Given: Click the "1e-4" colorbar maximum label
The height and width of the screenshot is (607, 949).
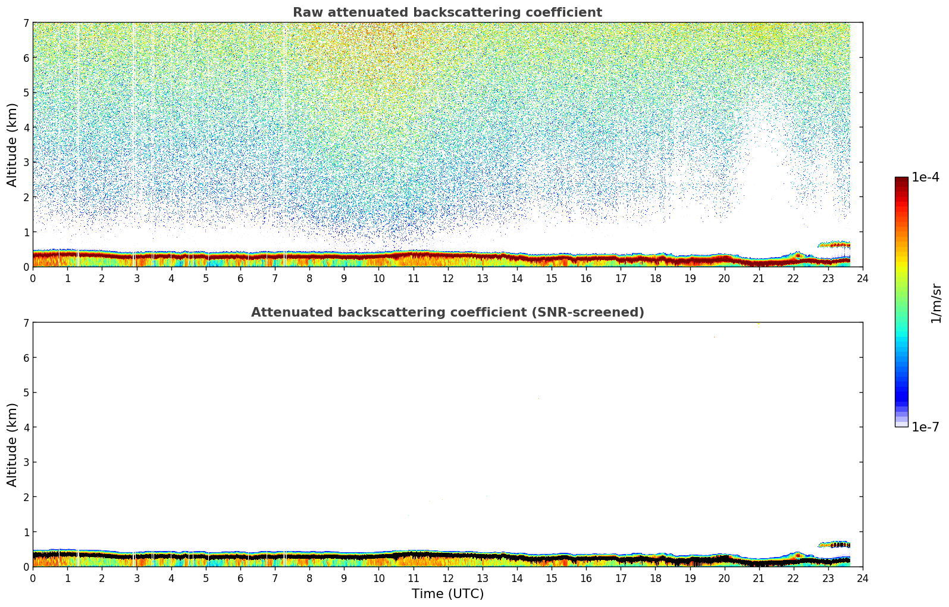Looking at the screenshot, I should [x=926, y=177].
